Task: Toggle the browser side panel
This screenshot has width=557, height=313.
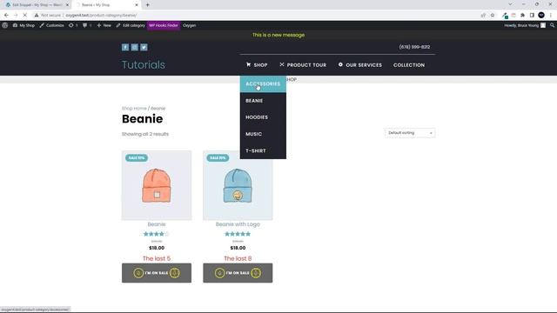Action: (x=532, y=16)
